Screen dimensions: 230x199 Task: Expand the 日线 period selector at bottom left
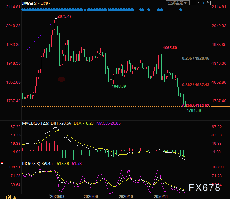[10, 197]
